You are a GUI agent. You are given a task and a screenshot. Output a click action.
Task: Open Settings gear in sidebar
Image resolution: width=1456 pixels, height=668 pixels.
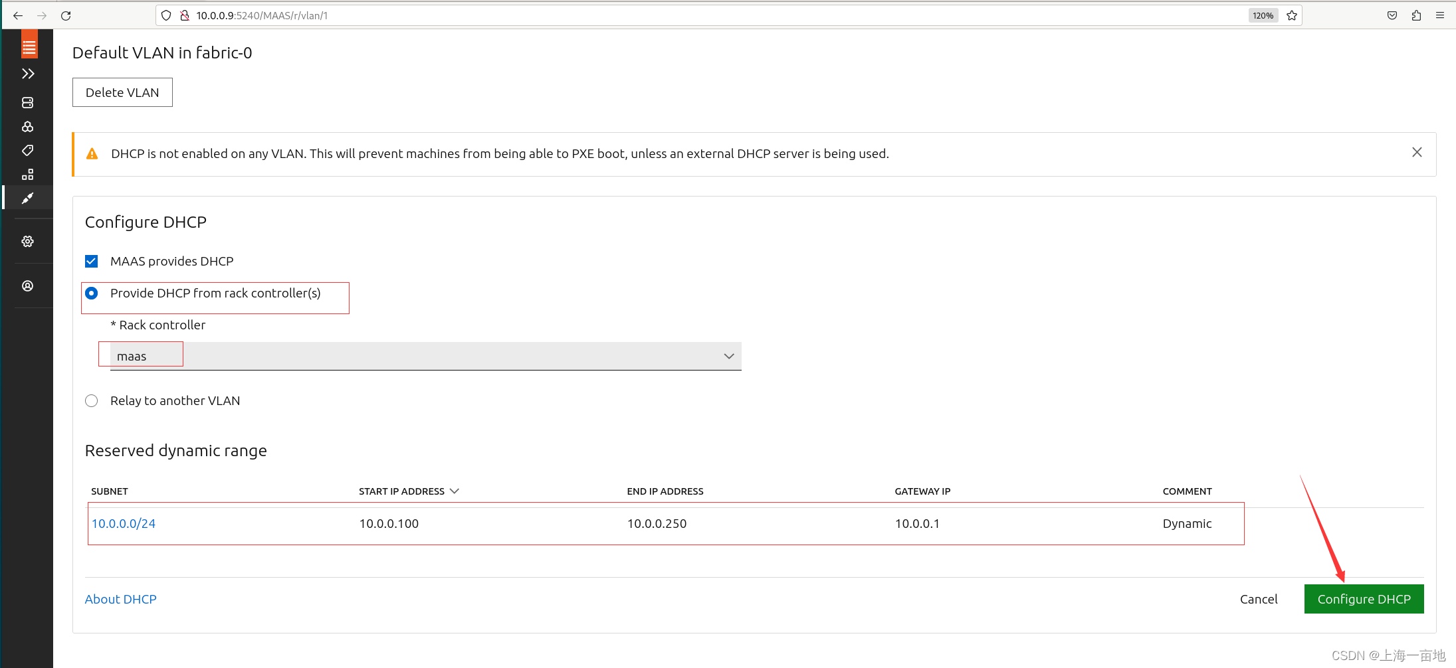27,241
